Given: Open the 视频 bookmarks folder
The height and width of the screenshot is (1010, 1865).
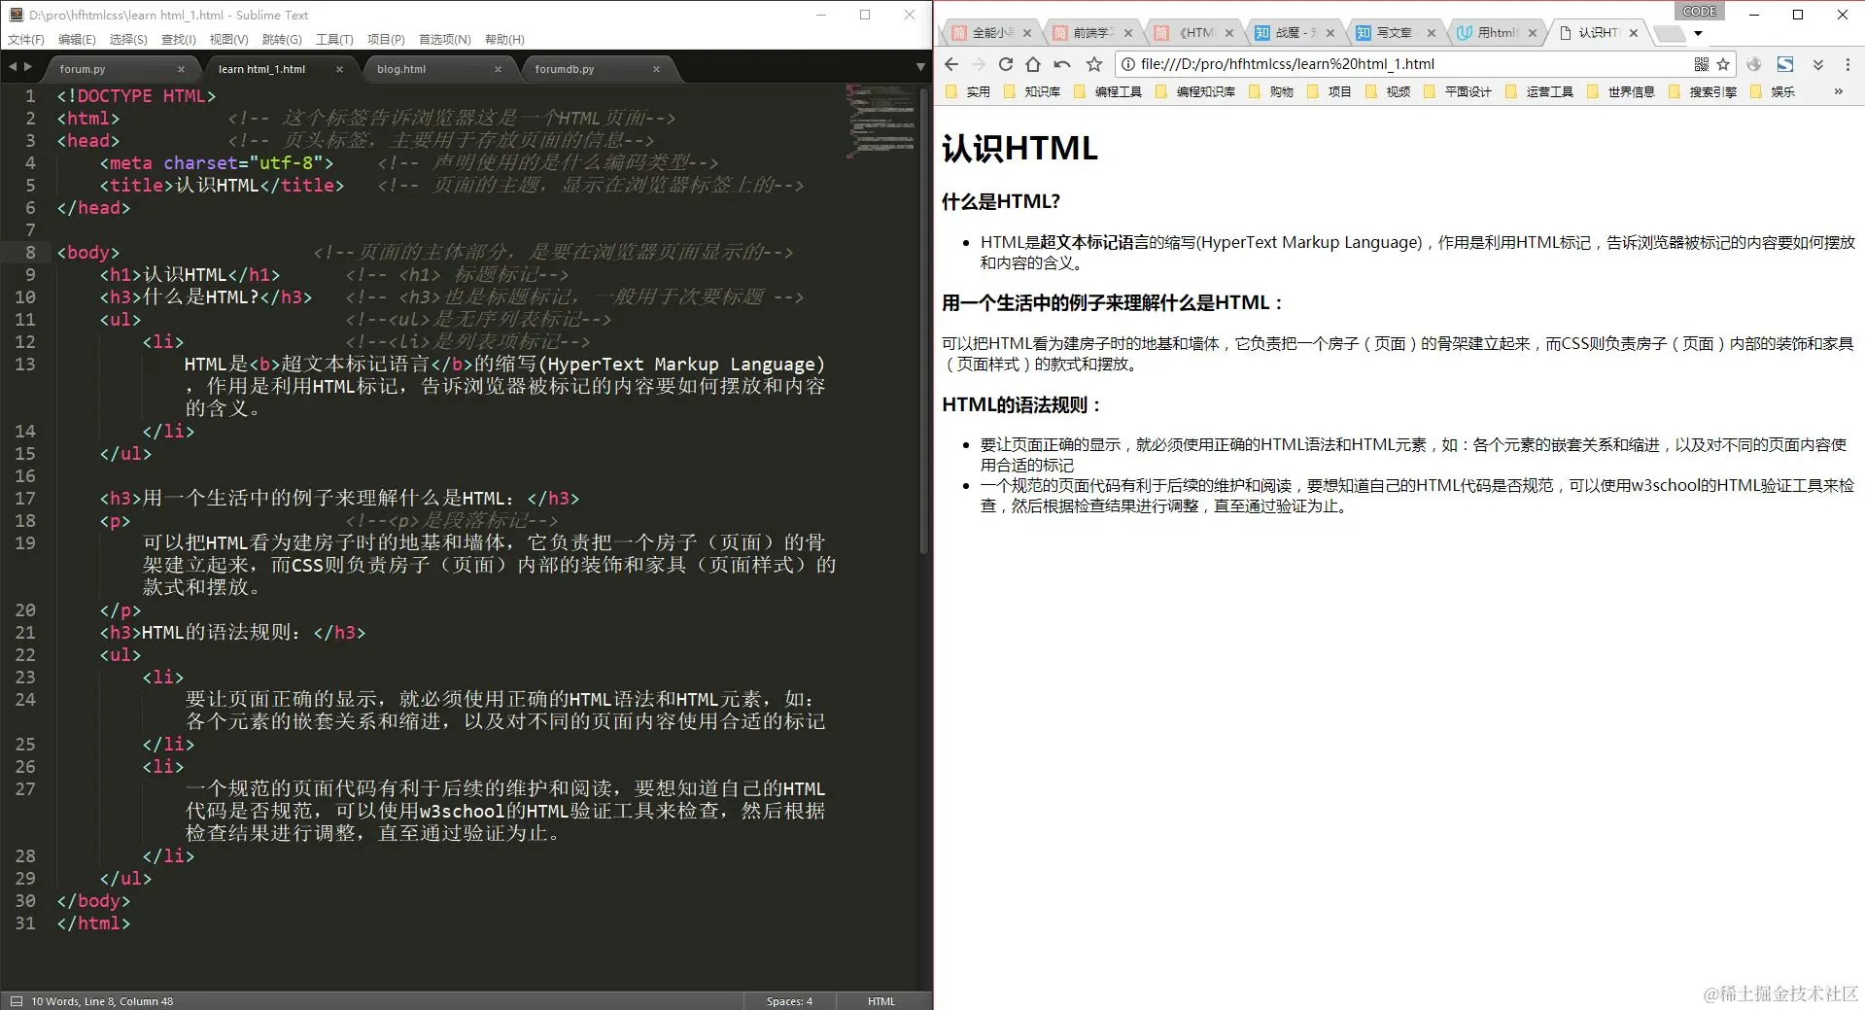Looking at the screenshot, I should click(1387, 91).
